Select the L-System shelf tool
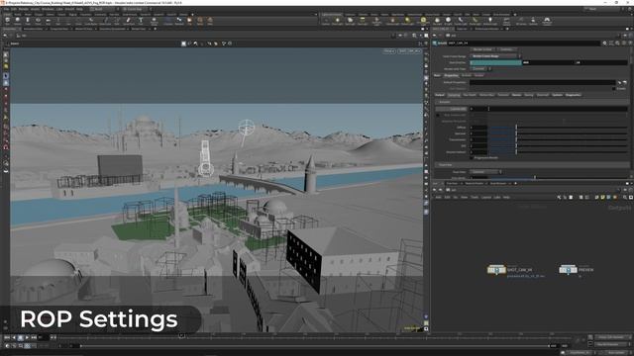Viewport: 634px width, 356px height. pos(168,21)
